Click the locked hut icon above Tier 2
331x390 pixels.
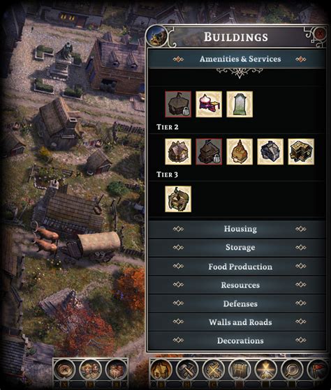[x=178, y=104]
